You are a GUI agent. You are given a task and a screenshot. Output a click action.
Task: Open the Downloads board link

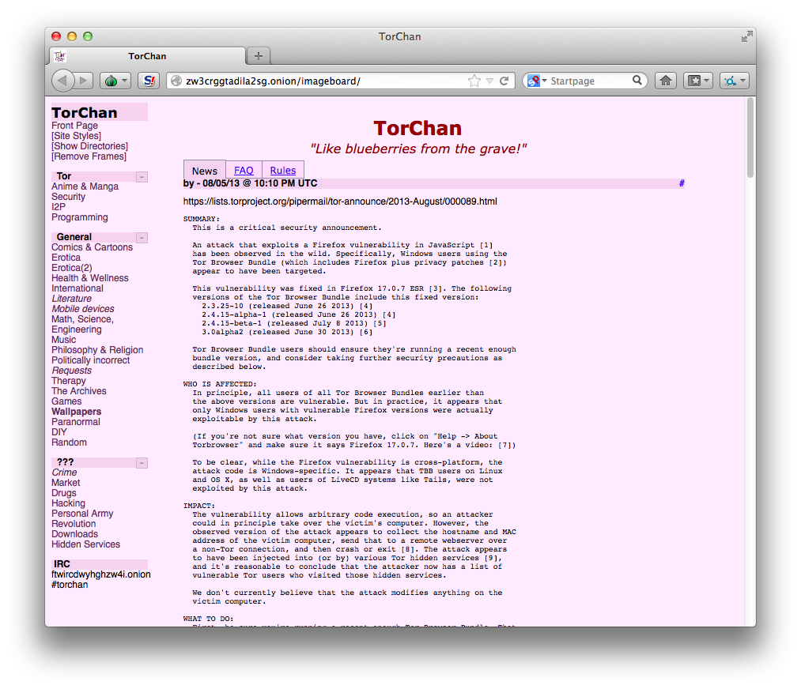tap(74, 534)
